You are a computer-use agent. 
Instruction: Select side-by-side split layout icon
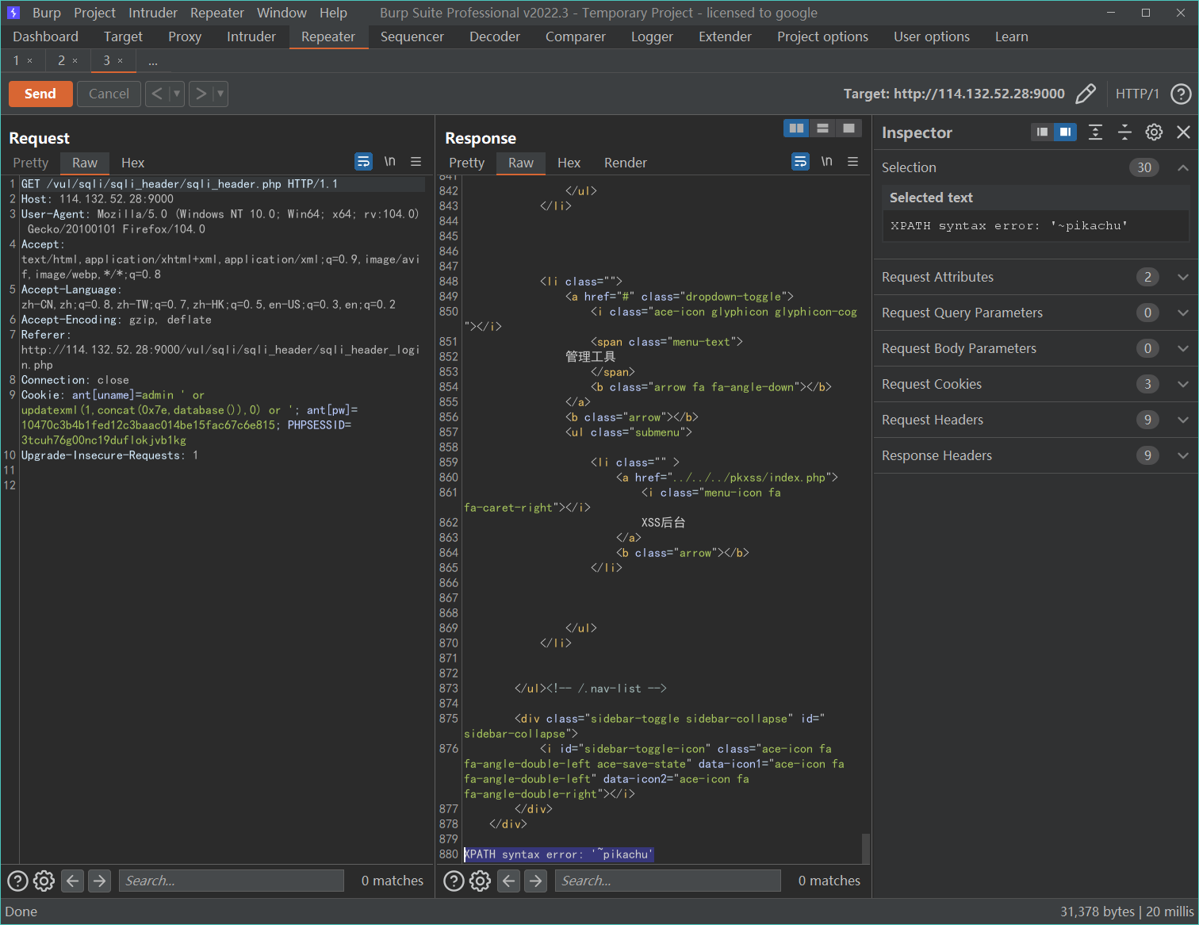pos(797,129)
